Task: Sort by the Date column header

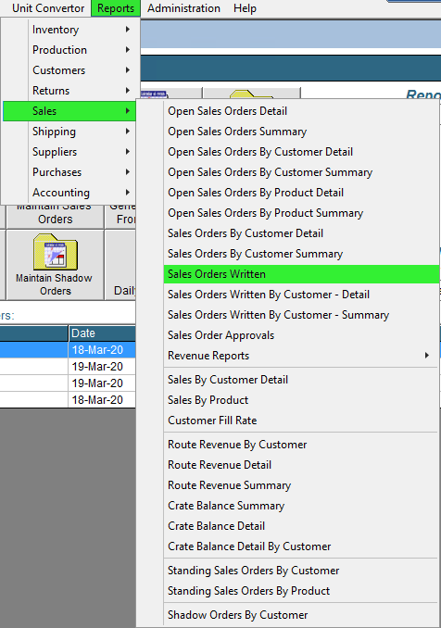Action: [102, 333]
